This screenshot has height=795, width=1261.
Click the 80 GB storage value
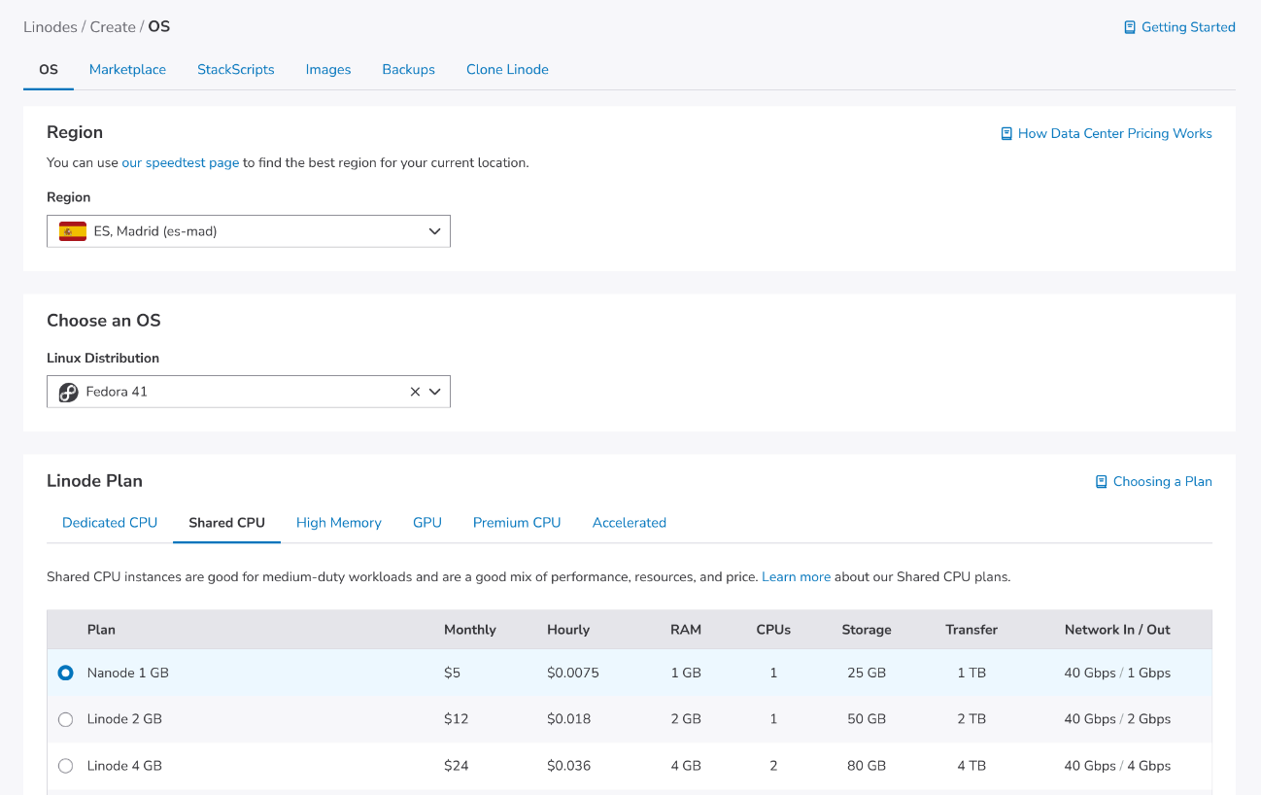867,766
